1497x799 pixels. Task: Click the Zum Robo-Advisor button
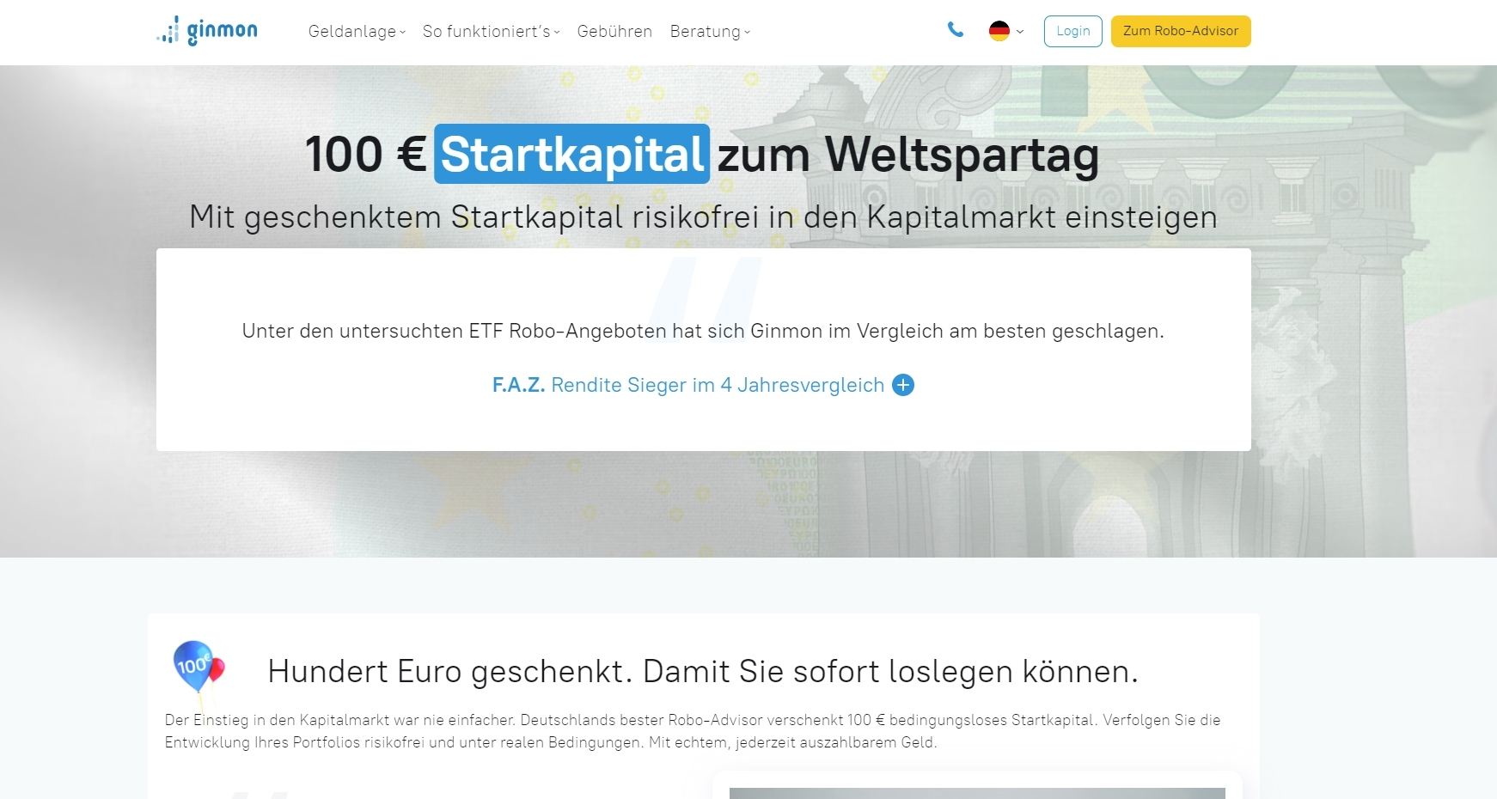click(1181, 31)
